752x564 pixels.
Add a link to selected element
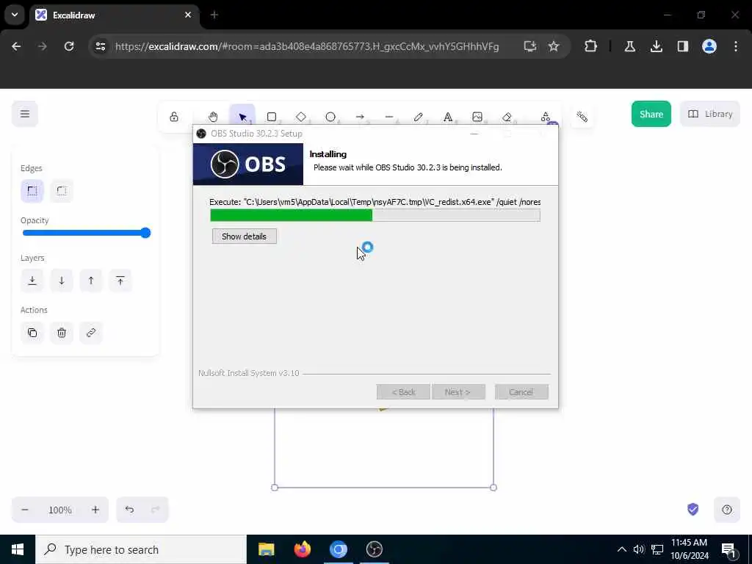click(91, 333)
